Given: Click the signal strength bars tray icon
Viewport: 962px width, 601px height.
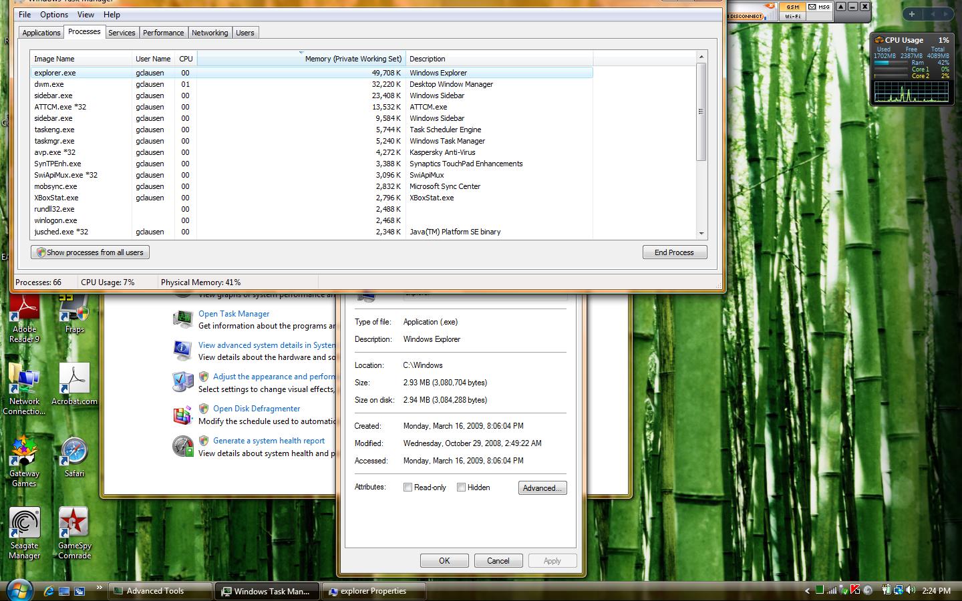Looking at the screenshot, I should coord(832,590).
